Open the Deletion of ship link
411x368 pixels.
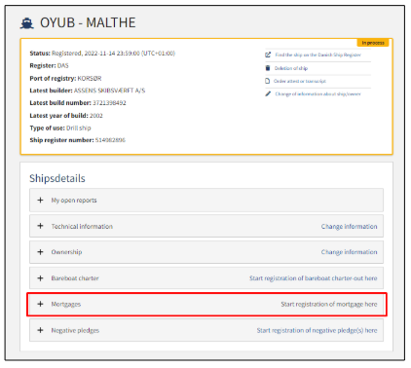click(x=291, y=68)
